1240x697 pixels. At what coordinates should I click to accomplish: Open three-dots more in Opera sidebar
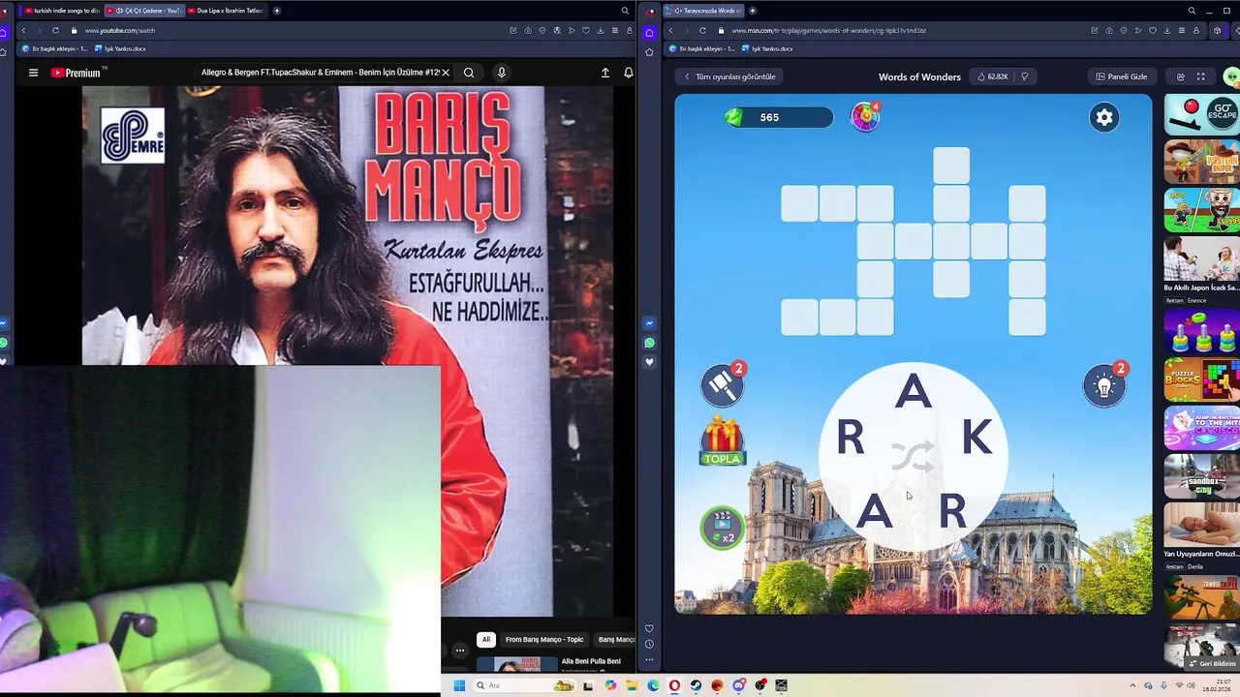click(x=649, y=659)
